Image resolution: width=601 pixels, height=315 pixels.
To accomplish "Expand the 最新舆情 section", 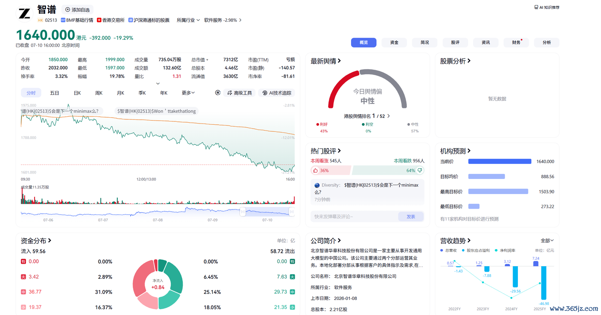I will pyautogui.click(x=326, y=61).
